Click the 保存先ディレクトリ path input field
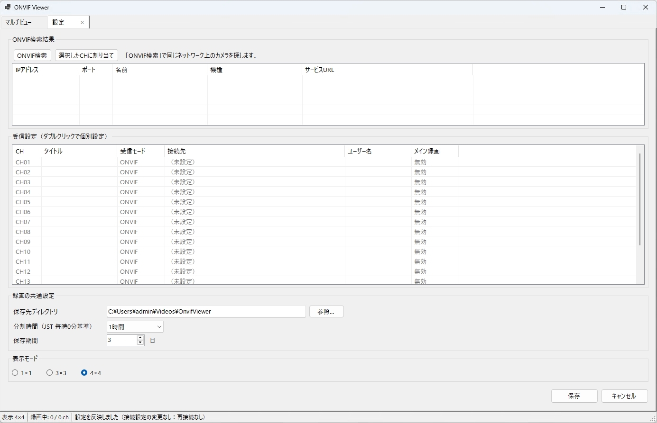This screenshot has width=657, height=423. click(x=206, y=312)
